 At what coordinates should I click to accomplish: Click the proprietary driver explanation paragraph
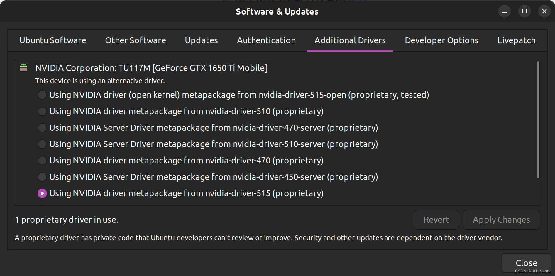[258, 238]
